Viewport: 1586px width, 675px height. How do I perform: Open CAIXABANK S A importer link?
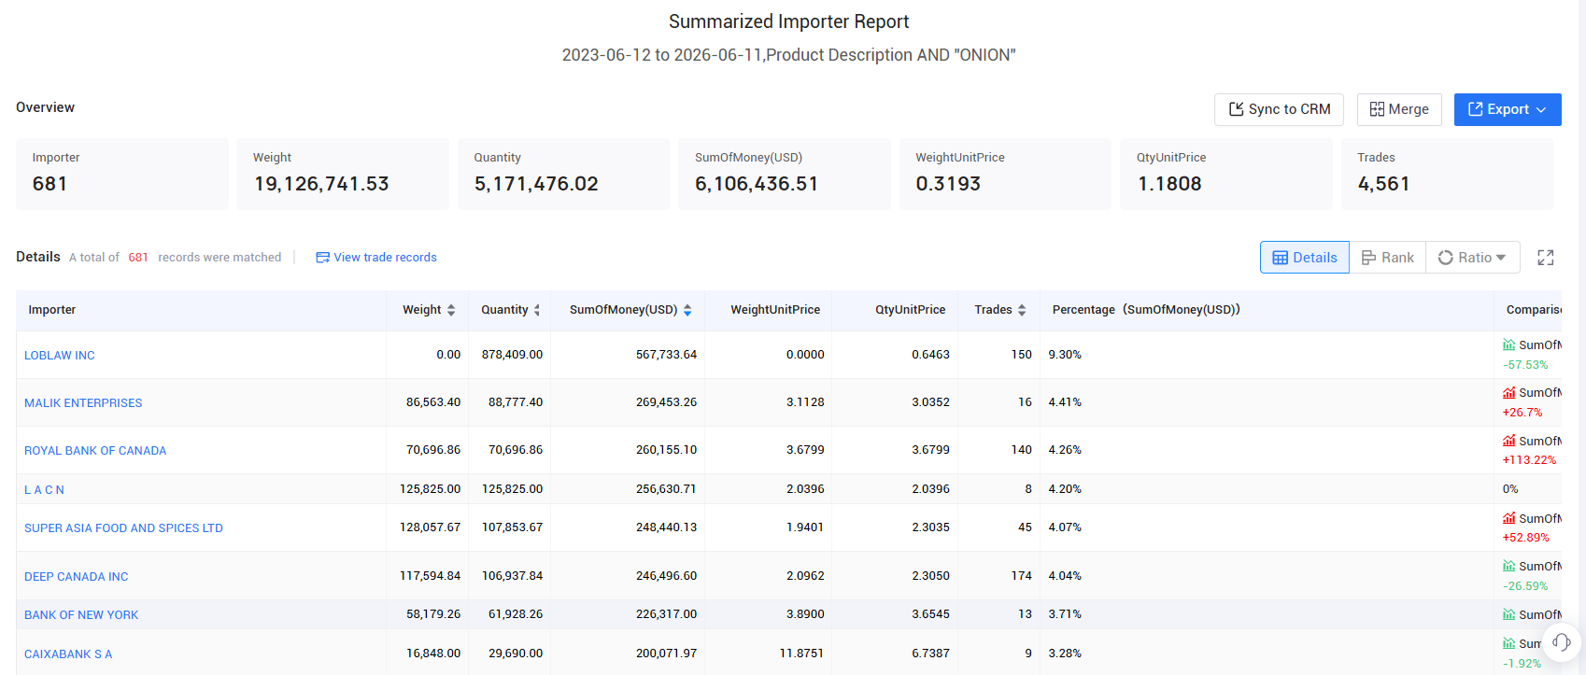pos(68,654)
